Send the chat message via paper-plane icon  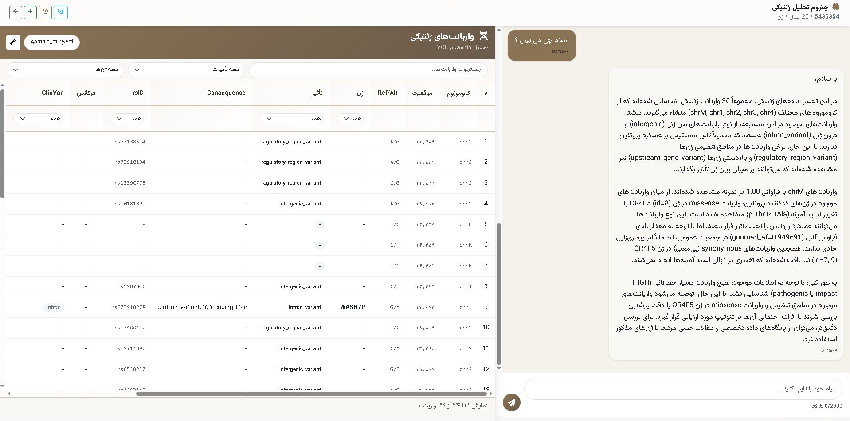(512, 402)
